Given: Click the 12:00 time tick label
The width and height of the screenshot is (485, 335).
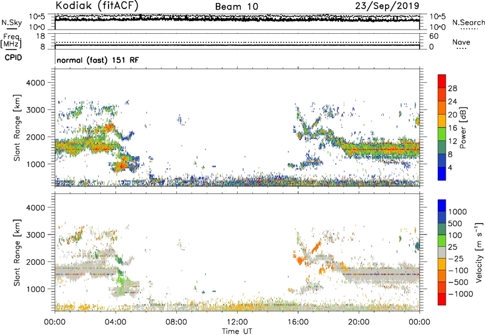Looking at the screenshot, I should click(237, 322).
